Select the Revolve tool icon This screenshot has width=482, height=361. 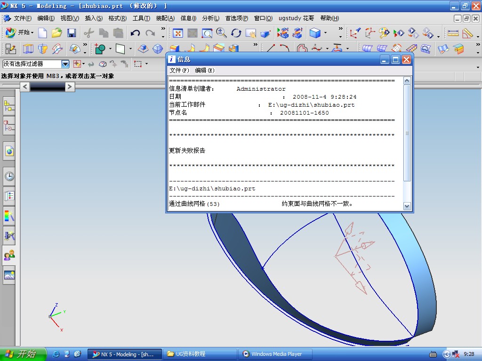[x=43, y=49]
